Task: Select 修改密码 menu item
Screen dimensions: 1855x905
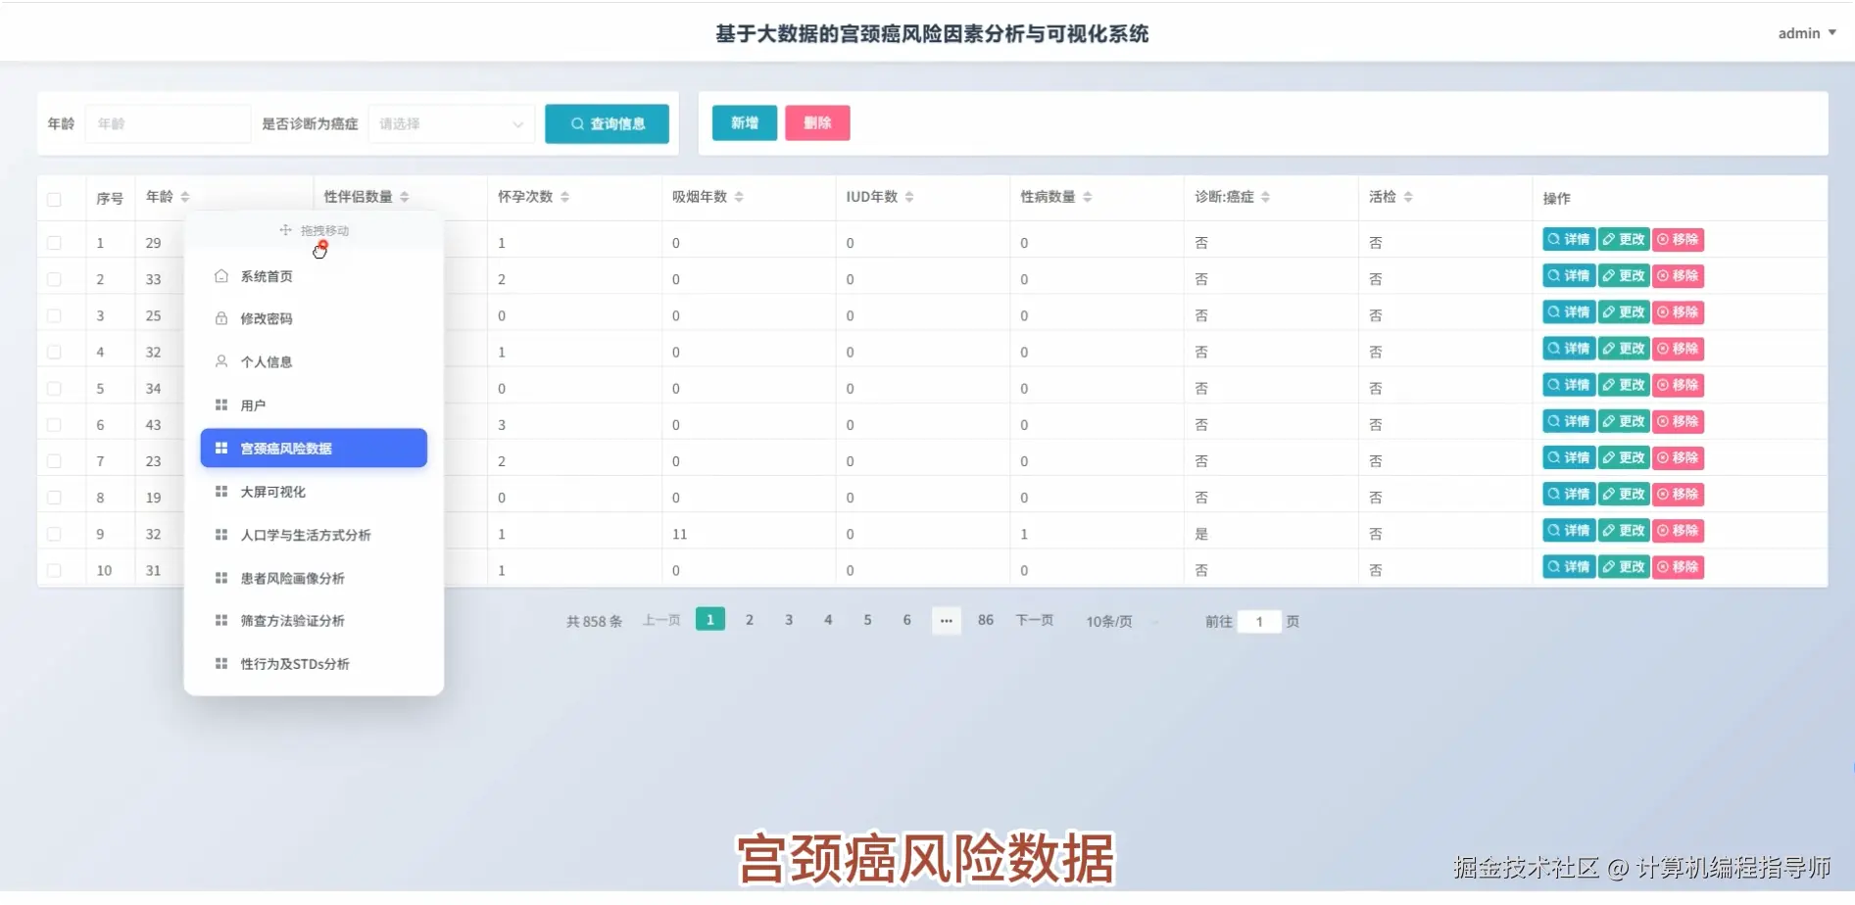Action: click(x=314, y=318)
